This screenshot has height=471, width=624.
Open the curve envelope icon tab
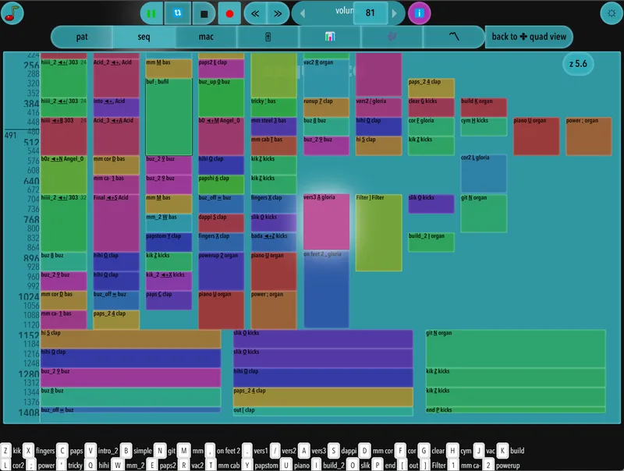click(454, 37)
